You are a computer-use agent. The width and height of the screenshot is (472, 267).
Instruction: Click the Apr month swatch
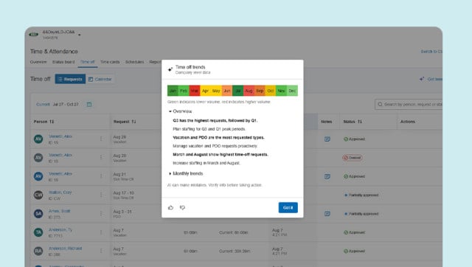(205, 91)
